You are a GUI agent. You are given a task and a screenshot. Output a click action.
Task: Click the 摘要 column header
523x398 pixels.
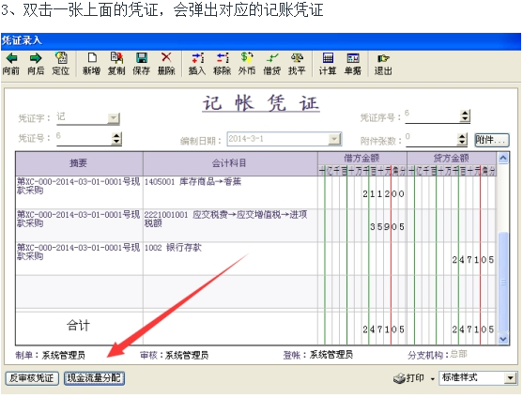click(x=79, y=163)
